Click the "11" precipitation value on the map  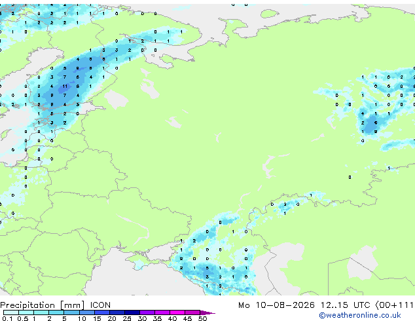point(65,86)
